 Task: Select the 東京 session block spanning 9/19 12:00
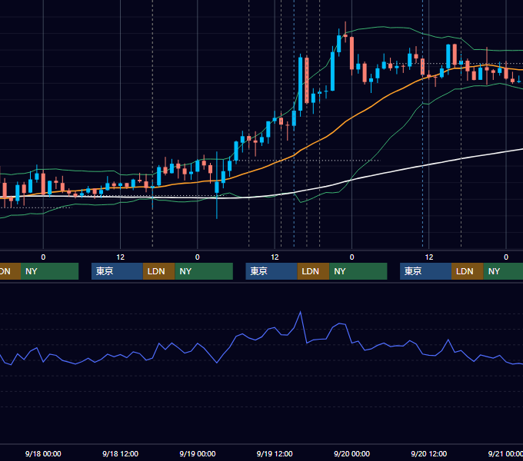[x=271, y=271]
